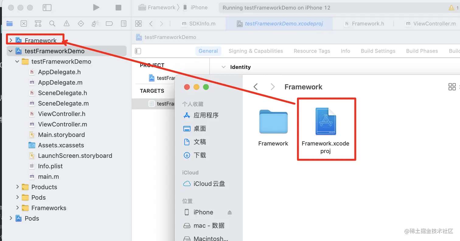Expand the Pods folder under testFrameworkDemo
Image resolution: width=460 pixels, height=241 pixels.
(x=17, y=198)
